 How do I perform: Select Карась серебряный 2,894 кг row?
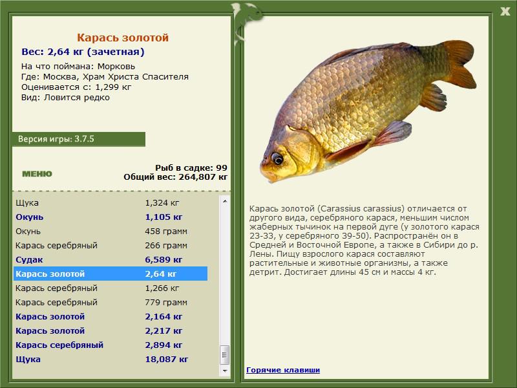(111, 345)
